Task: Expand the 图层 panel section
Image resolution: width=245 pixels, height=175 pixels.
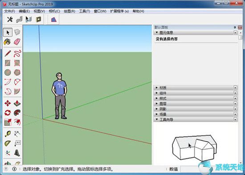Action: coord(195,103)
